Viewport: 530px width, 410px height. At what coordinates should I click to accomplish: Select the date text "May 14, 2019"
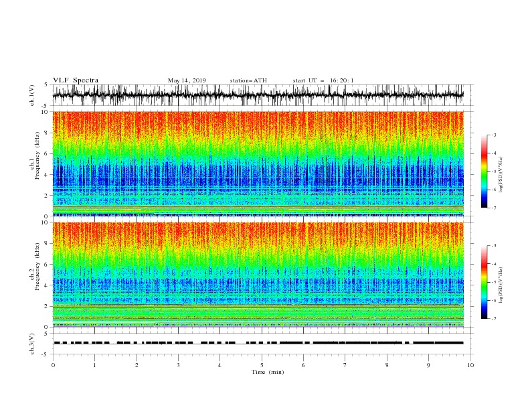(187, 80)
